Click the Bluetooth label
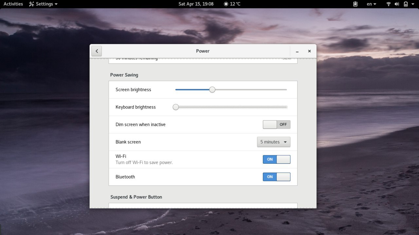 click(x=125, y=177)
